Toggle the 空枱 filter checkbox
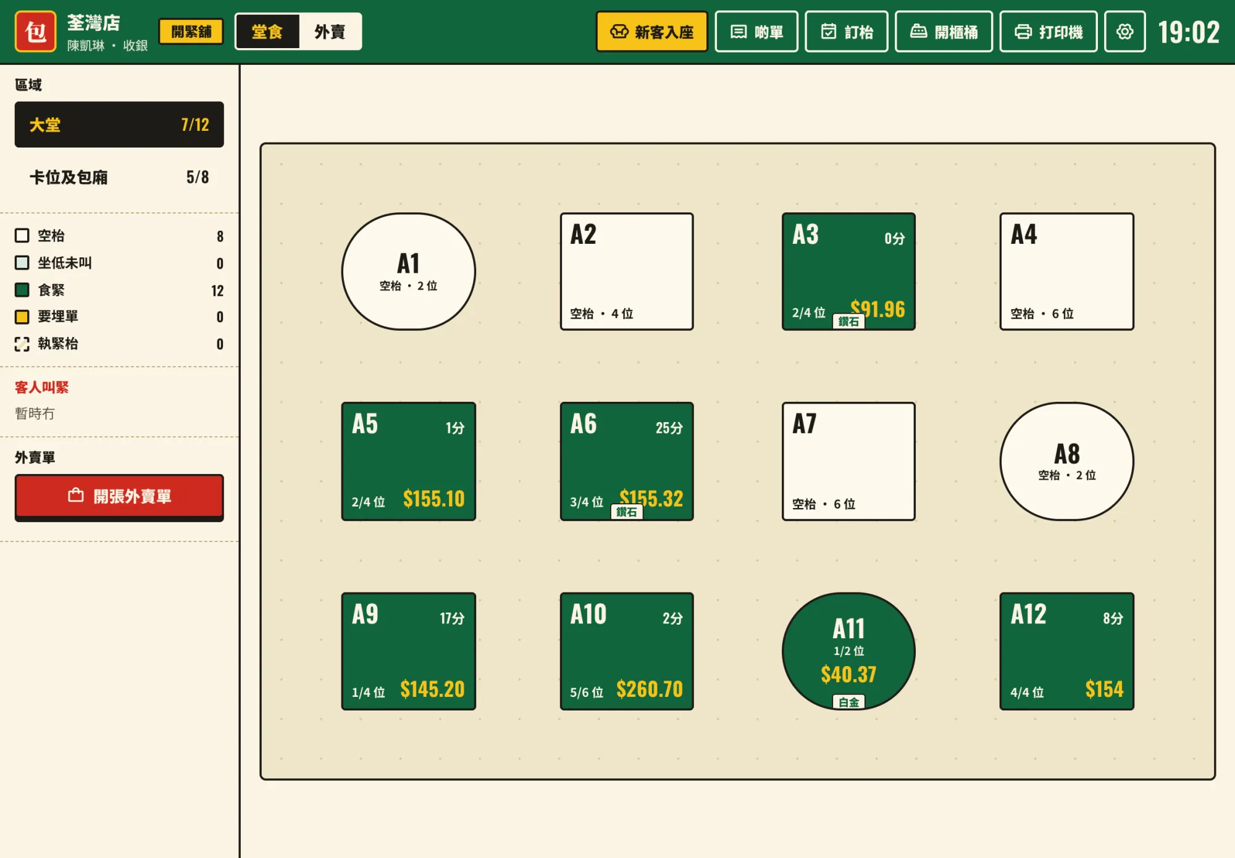The image size is (1235, 858). pyautogui.click(x=22, y=236)
